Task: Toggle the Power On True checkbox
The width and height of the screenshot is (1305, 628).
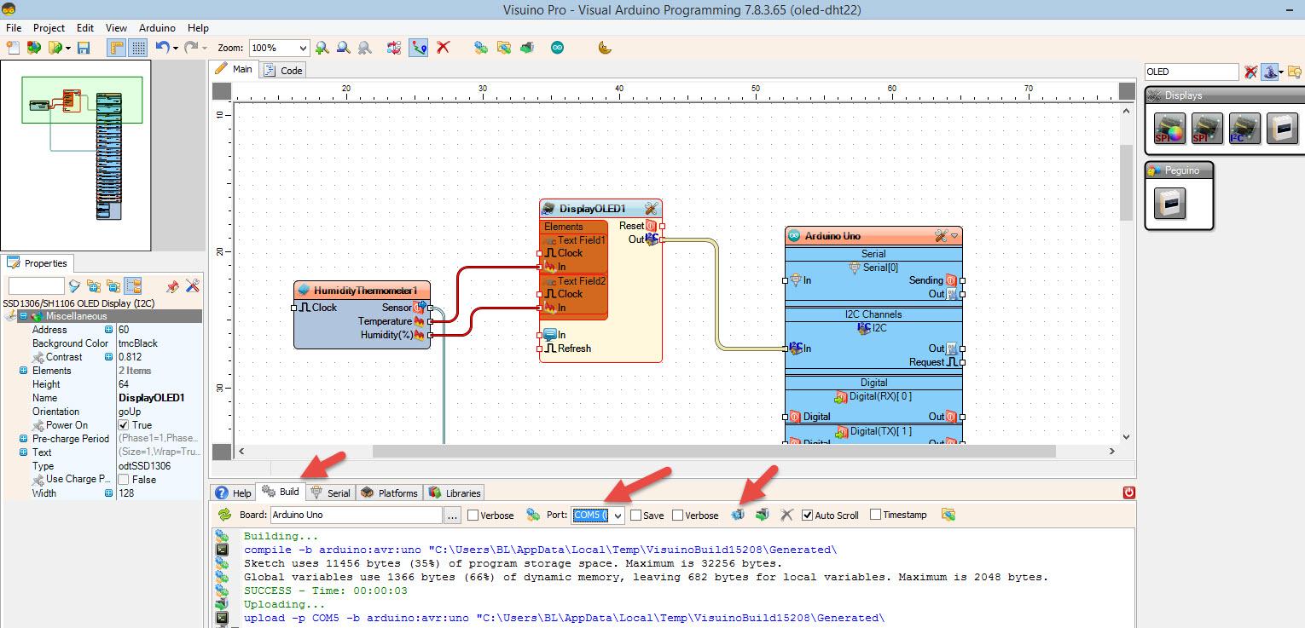Action: [x=124, y=425]
